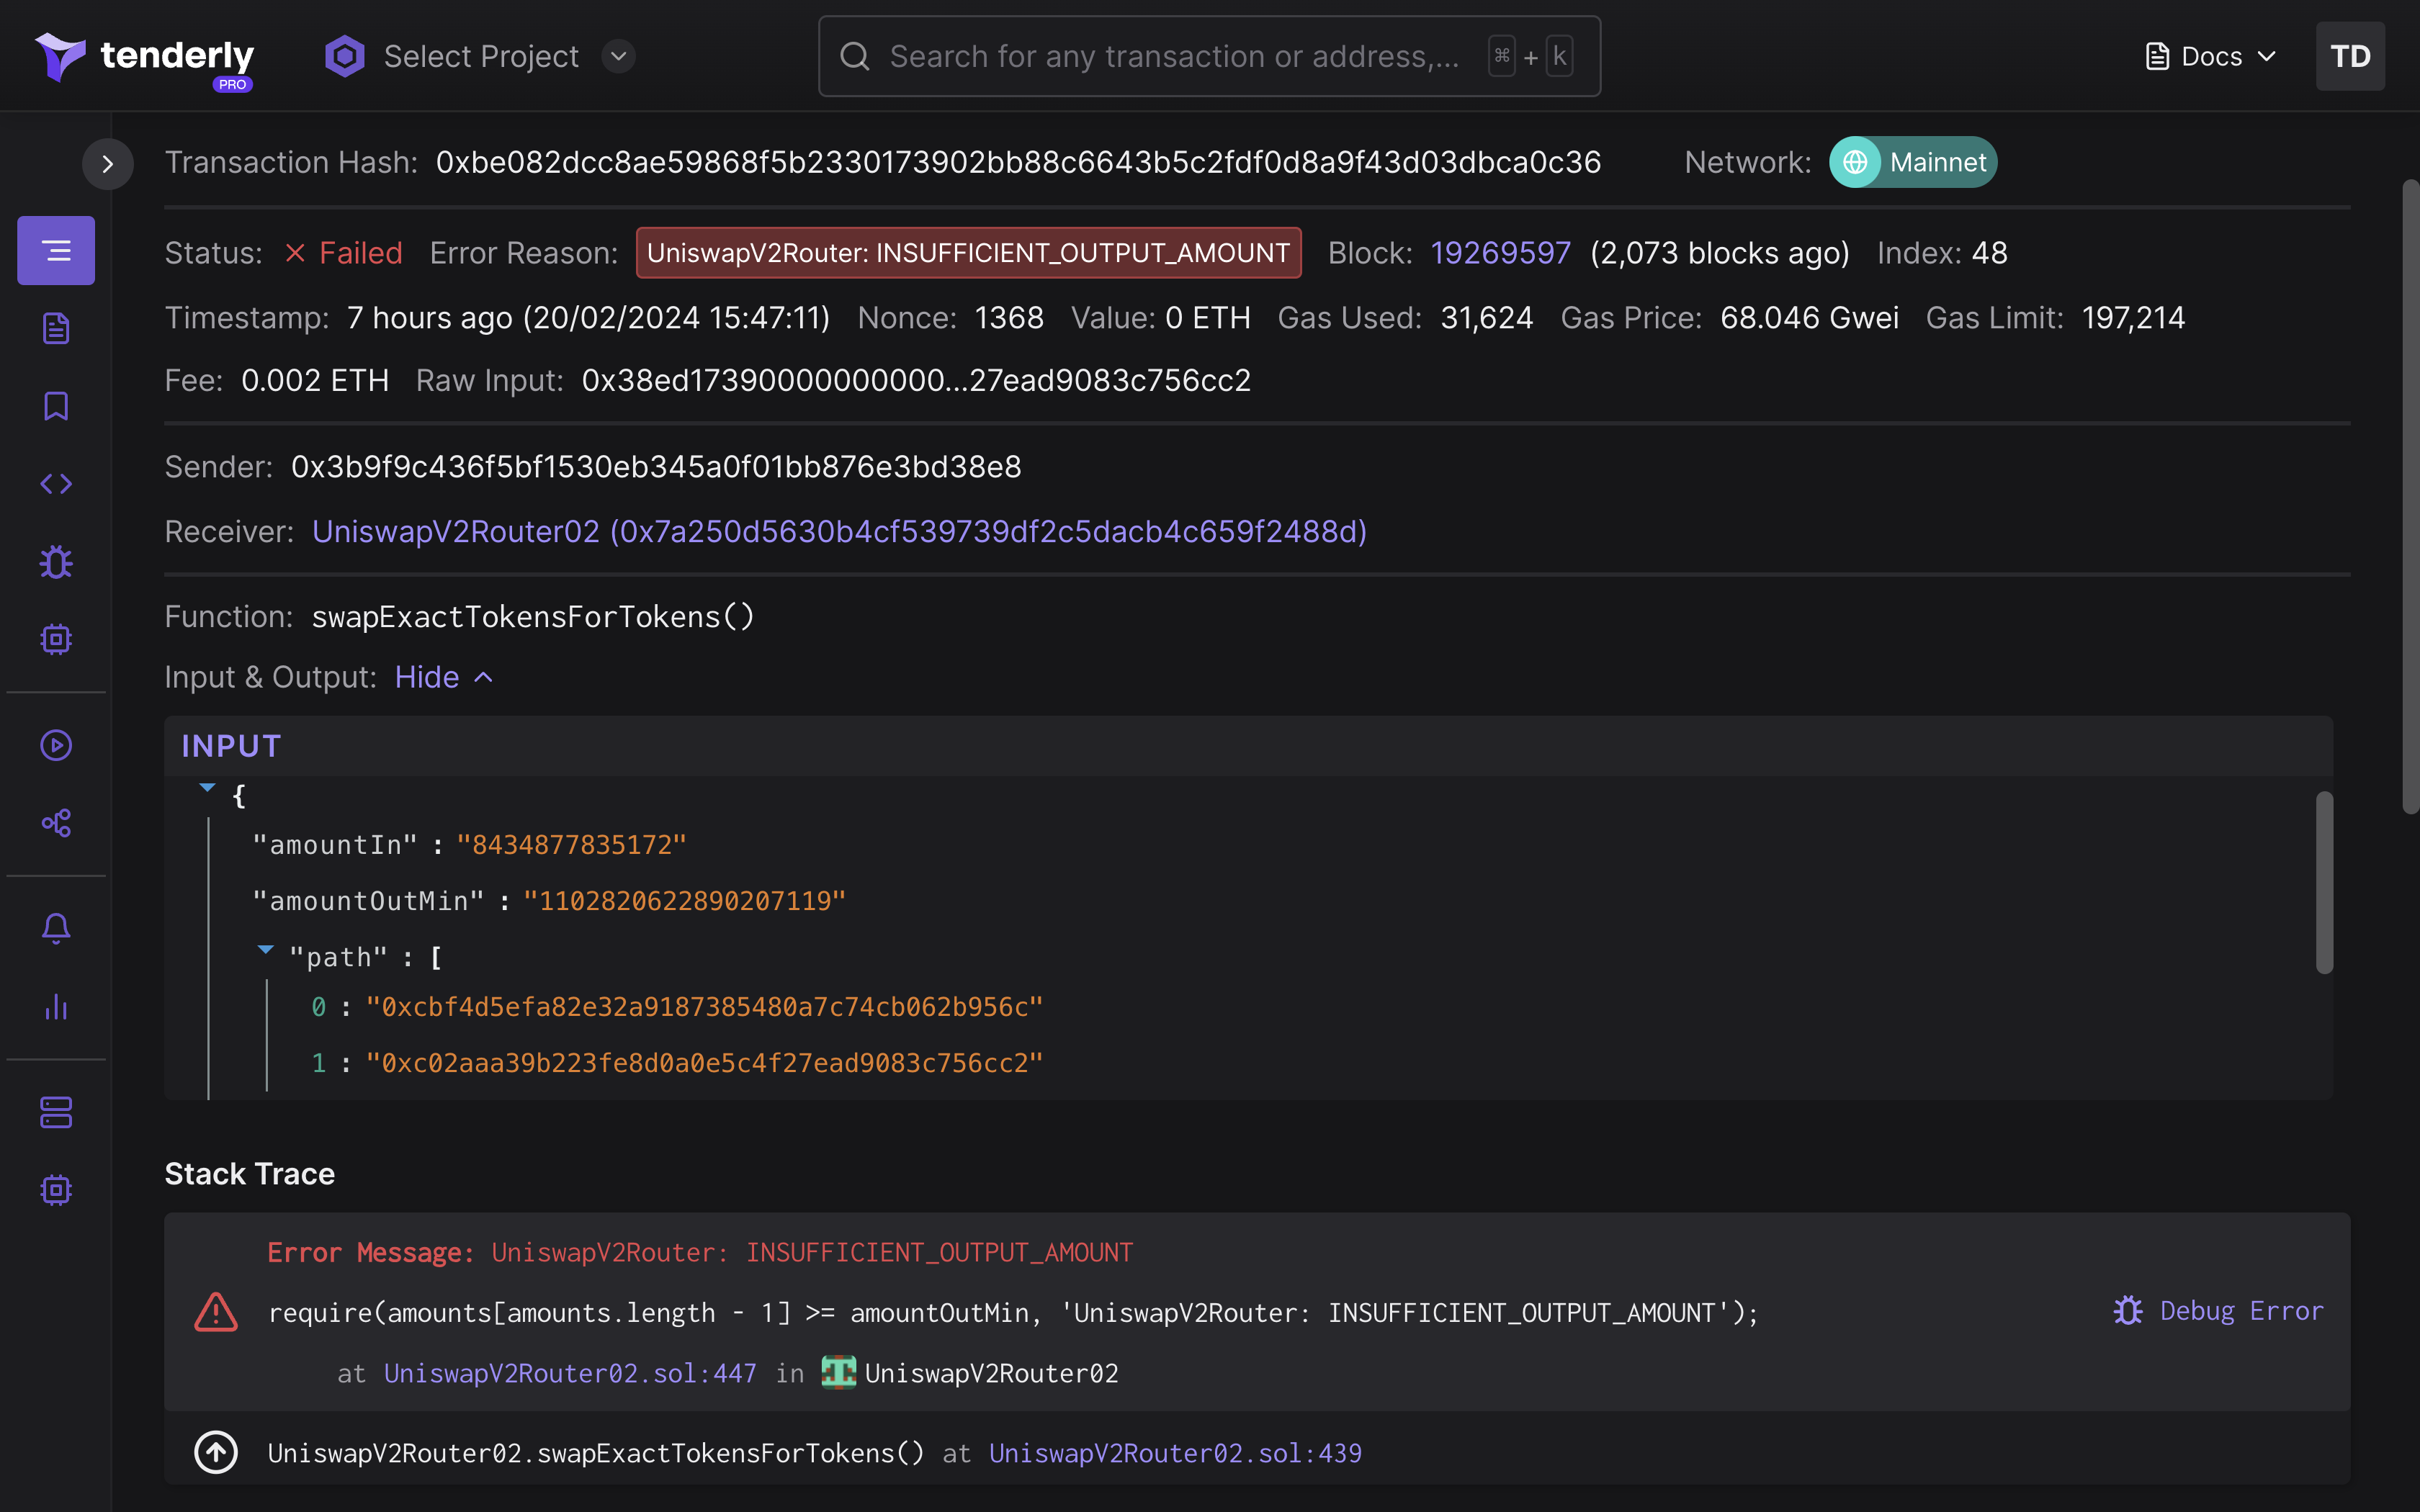2420x1512 pixels.
Task: Click the red Error Message line
Action: click(700, 1252)
